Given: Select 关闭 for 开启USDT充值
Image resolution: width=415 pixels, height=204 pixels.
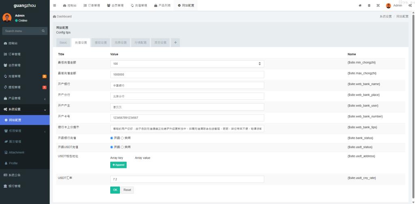Looking at the screenshot, I should point(122,147).
